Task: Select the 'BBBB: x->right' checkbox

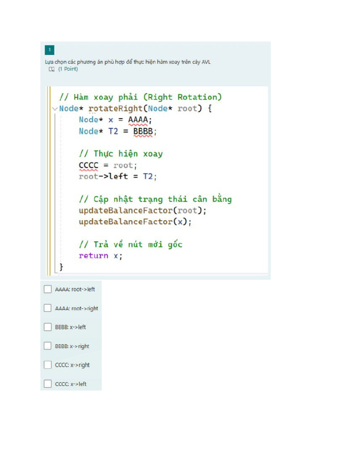Action: 48,346
